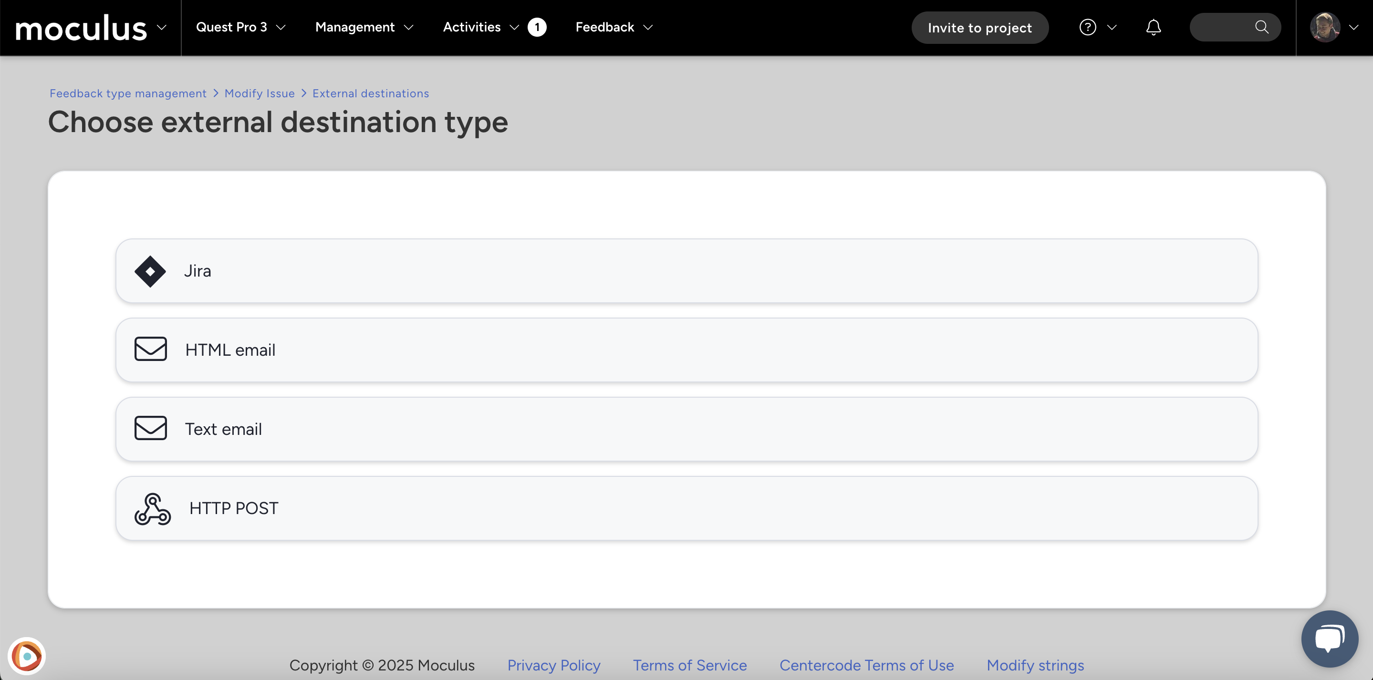The image size is (1373, 680).
Task: Go to Modify Issue breadcrumb
Action: point(260,93)
